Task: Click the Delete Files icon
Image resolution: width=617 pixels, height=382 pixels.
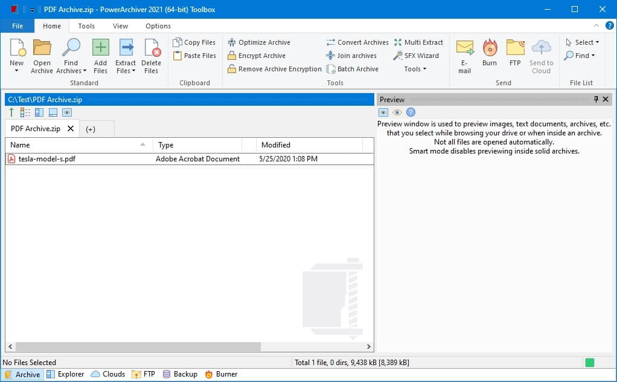Action: click(152, 48)
